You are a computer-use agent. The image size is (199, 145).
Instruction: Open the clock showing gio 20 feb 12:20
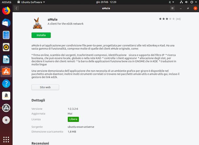[x=106, y=2]
